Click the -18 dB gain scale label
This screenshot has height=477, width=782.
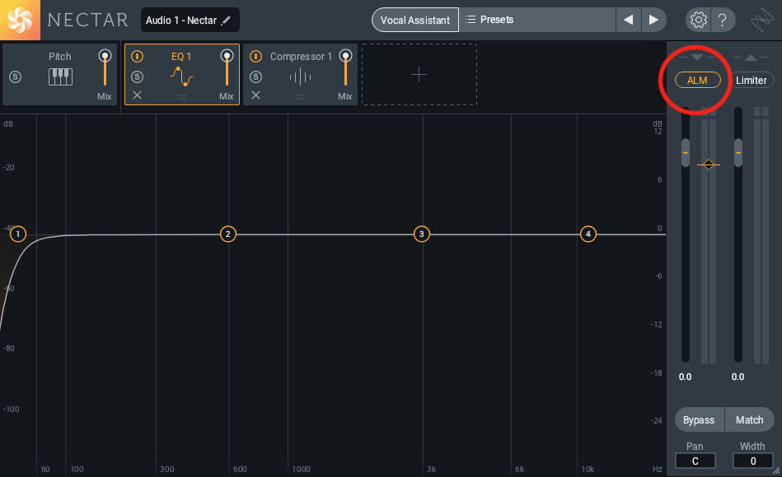(x=656, y=373)
